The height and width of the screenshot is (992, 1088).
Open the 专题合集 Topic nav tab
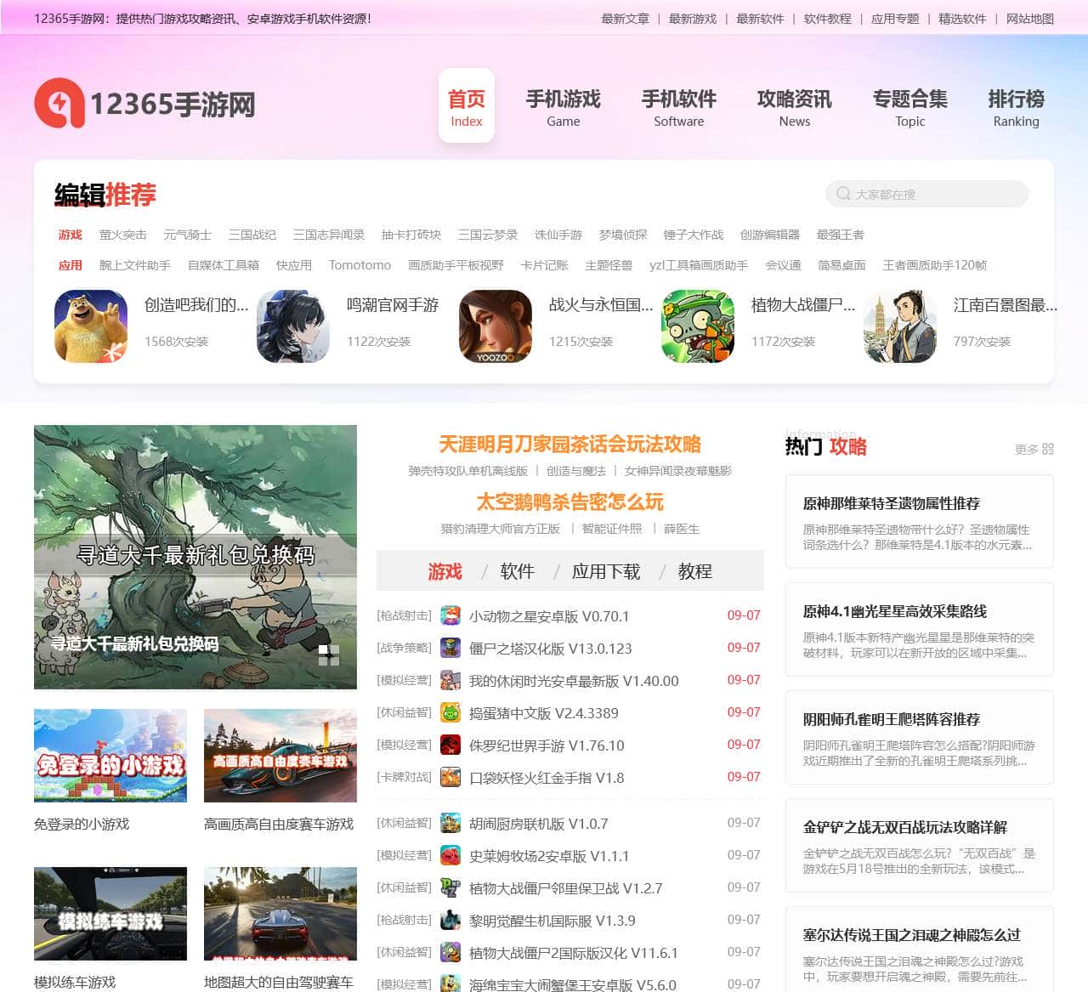click(x=910, y=107)
